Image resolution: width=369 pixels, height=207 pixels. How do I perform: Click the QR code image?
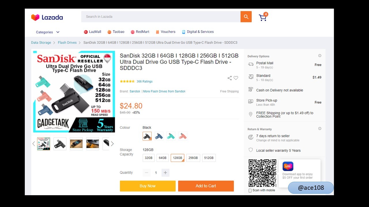tap(262, 173)
